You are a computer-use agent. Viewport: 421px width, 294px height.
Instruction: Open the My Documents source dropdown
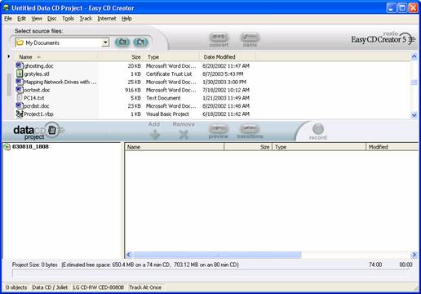[x=62, y=42]
